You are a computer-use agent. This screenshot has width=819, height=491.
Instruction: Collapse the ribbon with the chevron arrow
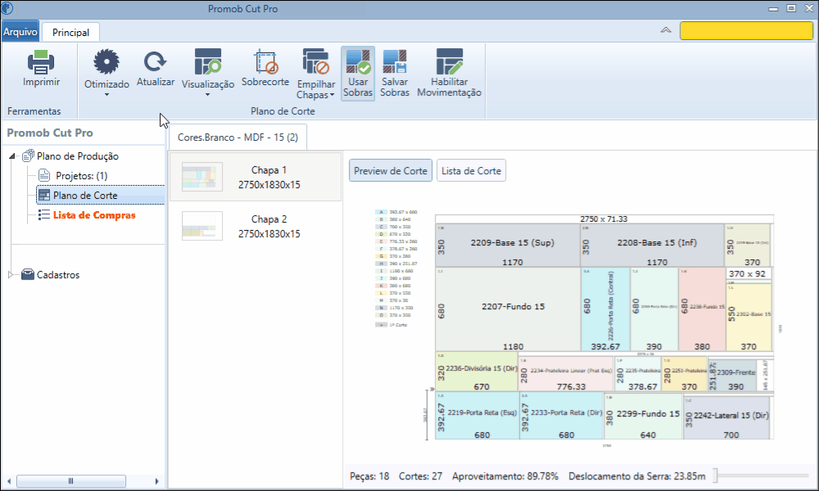(666, 30)
